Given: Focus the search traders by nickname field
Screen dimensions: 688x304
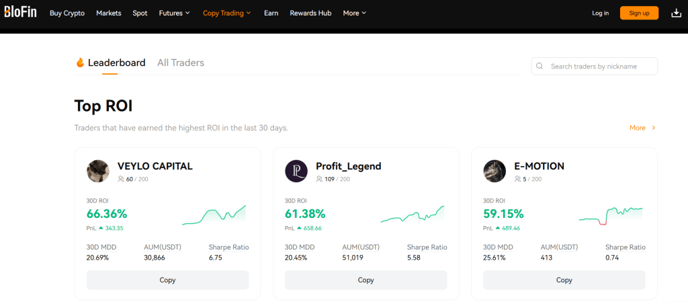Looking at the screenshot, I should coord(600,66).
